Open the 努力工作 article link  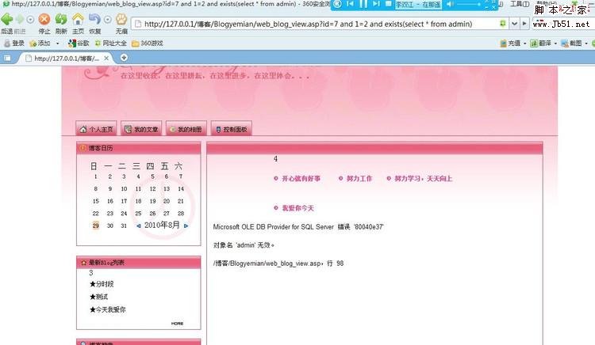(359, 179)
